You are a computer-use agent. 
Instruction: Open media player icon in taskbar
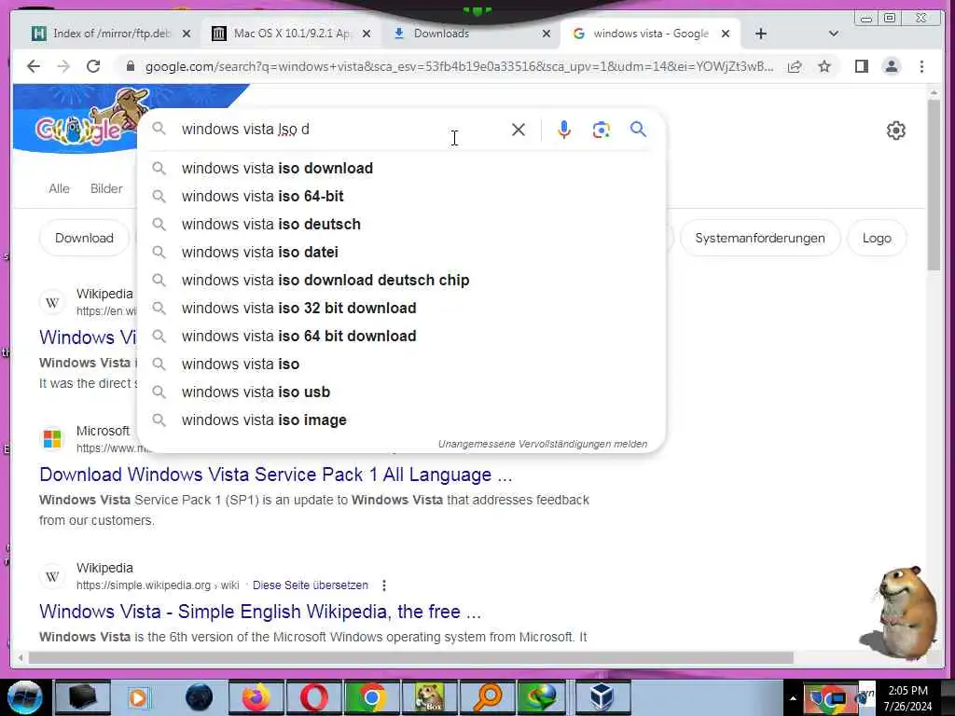tap(139, 697)
